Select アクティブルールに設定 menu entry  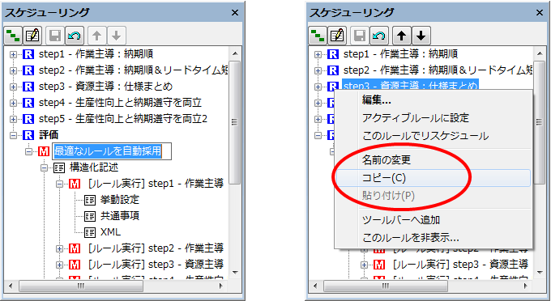click(x=416, y=118)
